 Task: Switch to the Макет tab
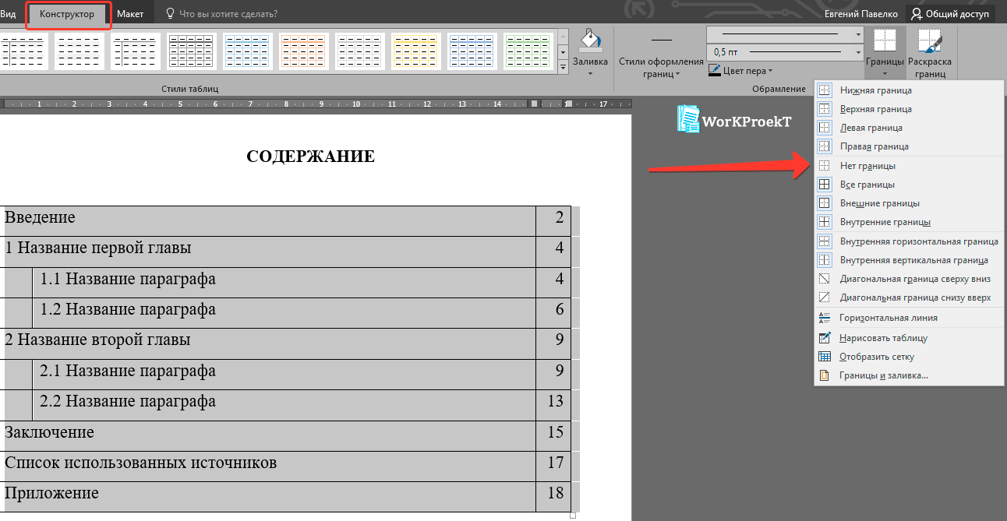pyautogui.click(x=130, y=14)
